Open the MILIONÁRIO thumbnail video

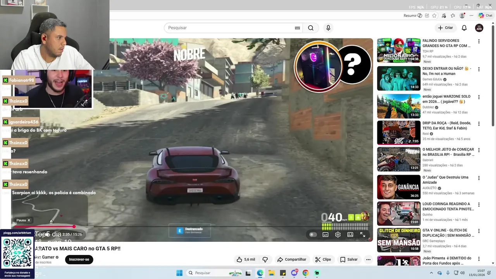coord(399,50)
